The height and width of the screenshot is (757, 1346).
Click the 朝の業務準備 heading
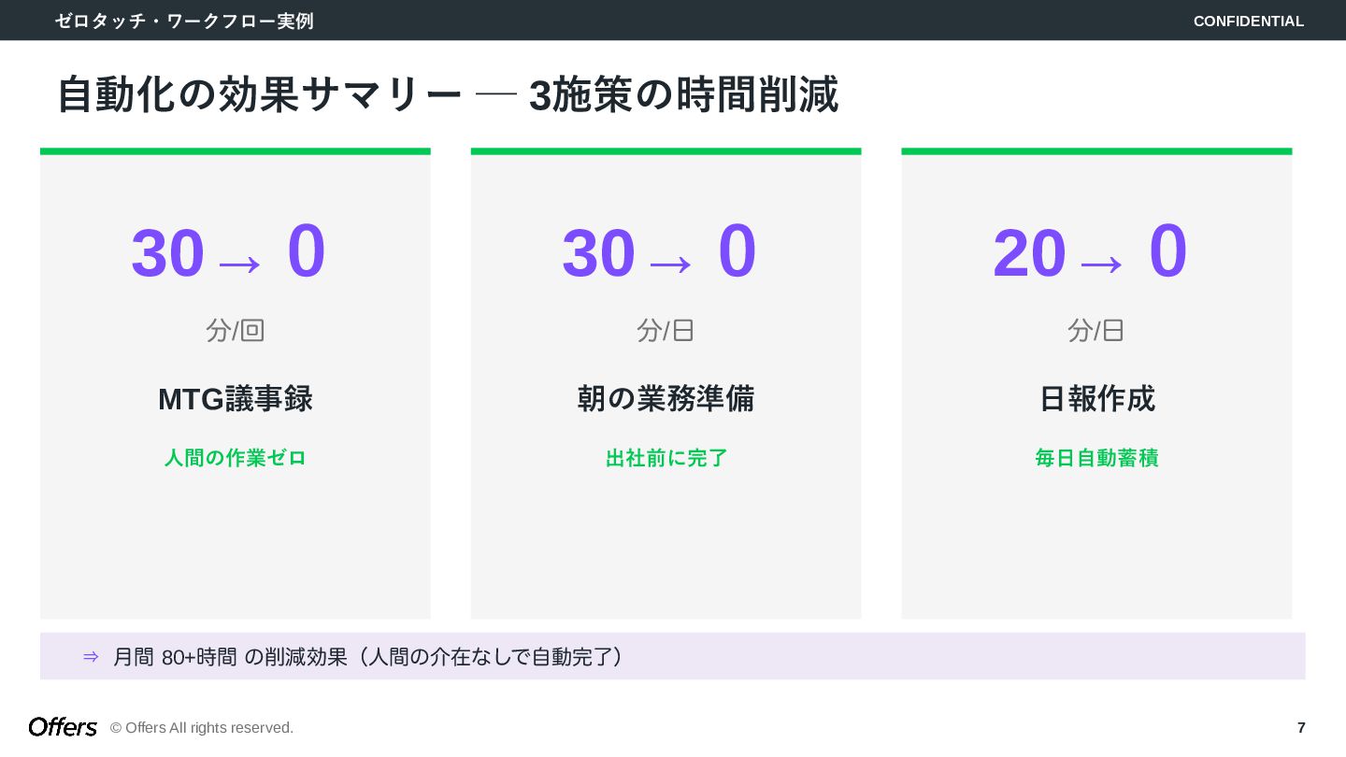point(666,399)
